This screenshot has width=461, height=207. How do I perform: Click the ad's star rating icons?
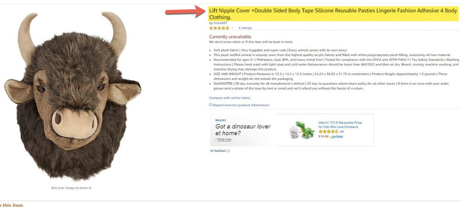pos(328,132)
